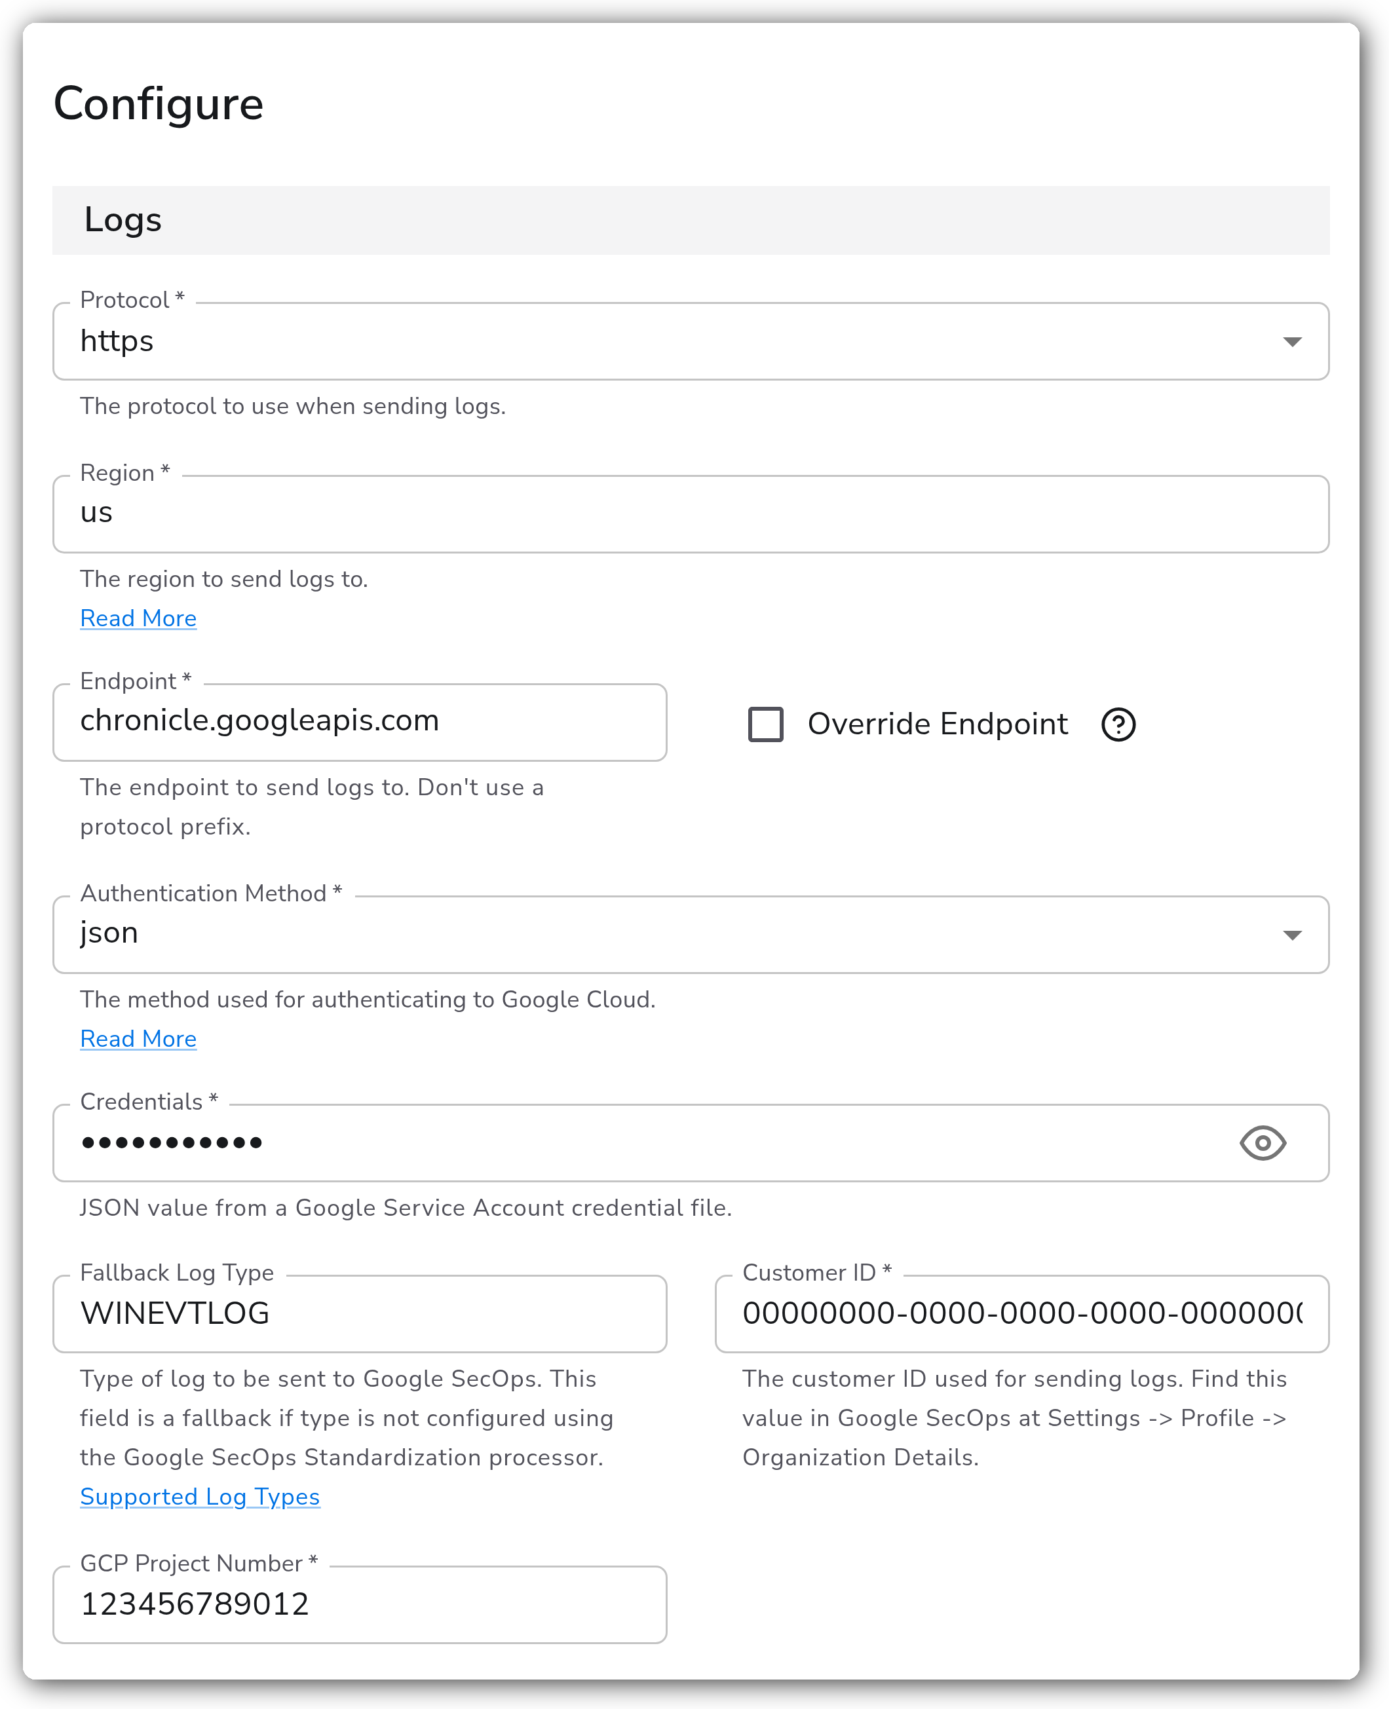The image size is (1389, 1709).
Task: Click text 'The protocol to use when sending logs.'
Action: tap(293, 406)
